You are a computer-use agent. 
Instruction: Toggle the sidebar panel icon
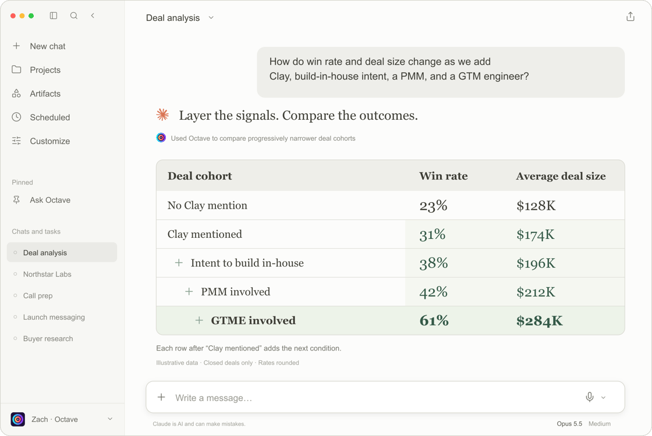click(x=53, y=15)
